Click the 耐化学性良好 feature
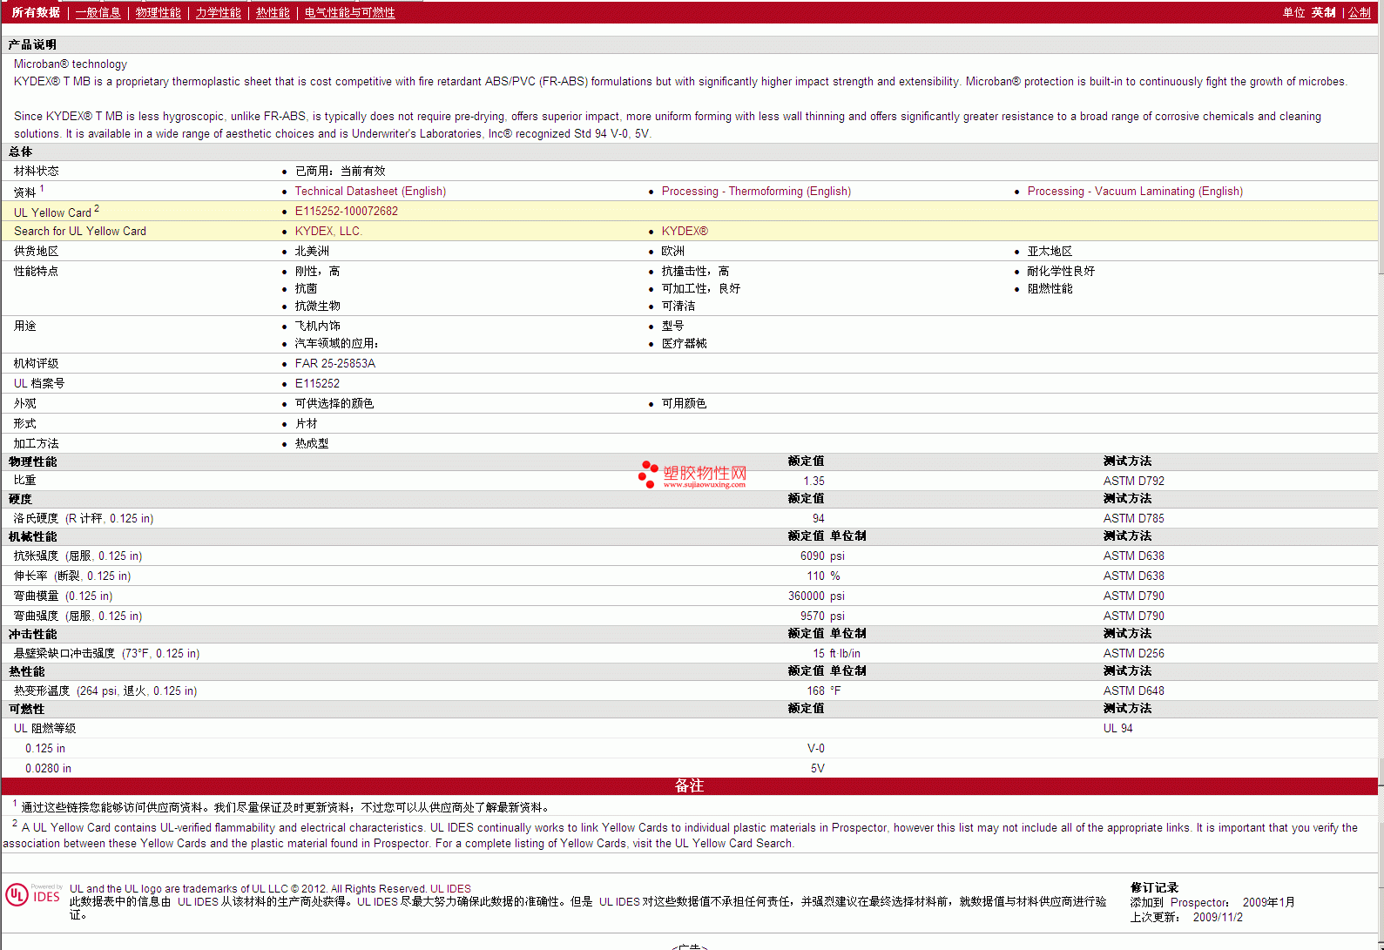The width and height of the screenshot is (1384, 950). 1061,271
